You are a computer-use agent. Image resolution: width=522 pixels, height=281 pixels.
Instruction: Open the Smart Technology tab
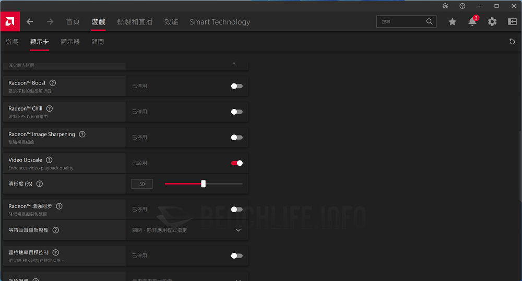click(220, 21)
